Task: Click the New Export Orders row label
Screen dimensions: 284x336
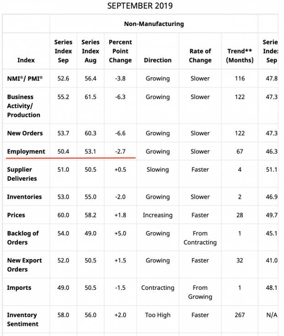Action: [24, 265]
